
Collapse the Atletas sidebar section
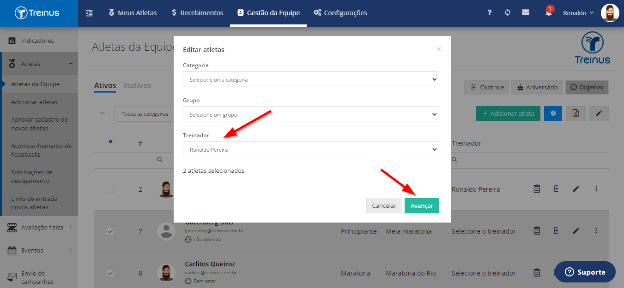pos(71,64)
